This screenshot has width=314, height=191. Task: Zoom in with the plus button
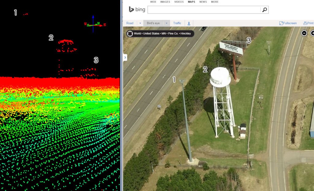[x=312, y=33]
